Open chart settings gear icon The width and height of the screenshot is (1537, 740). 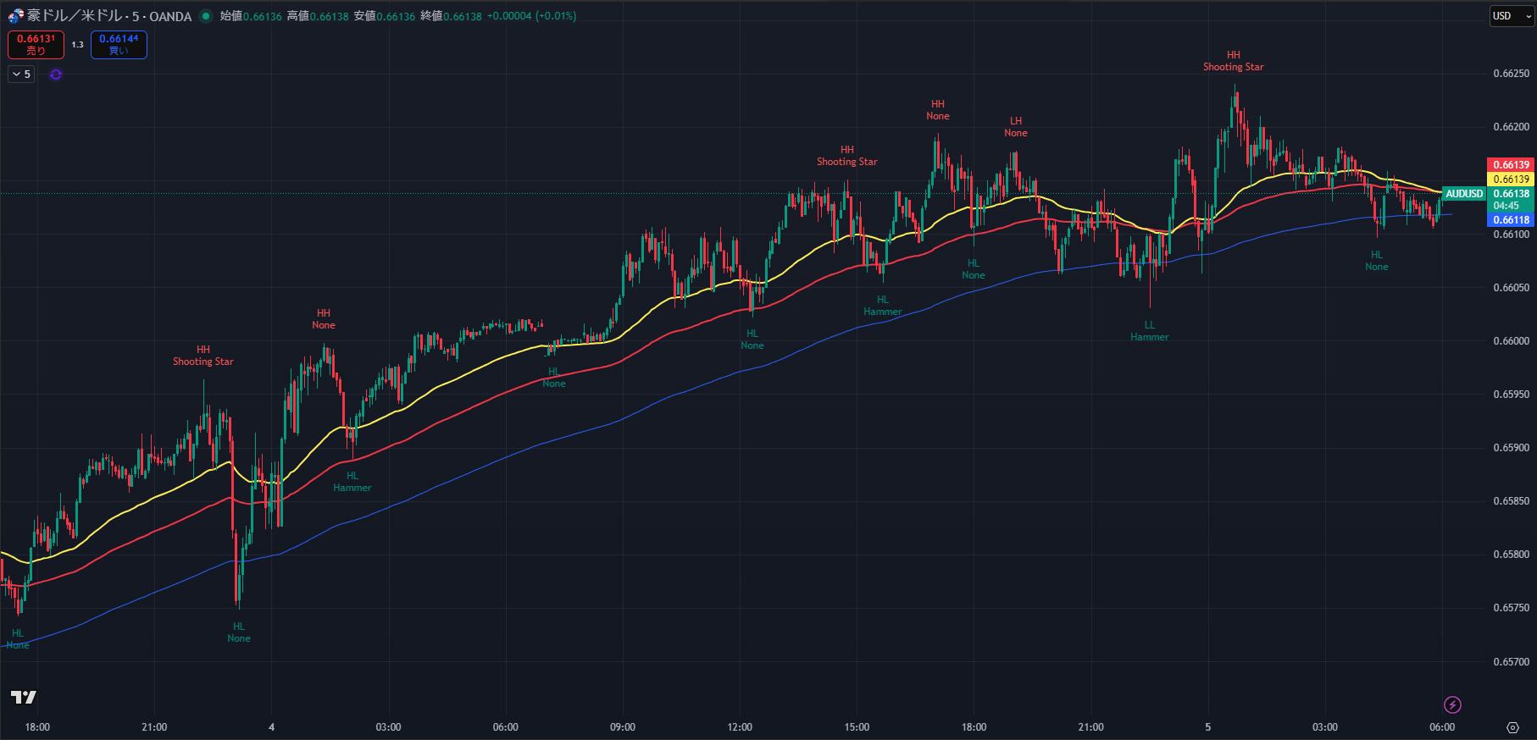point(1512,727)
